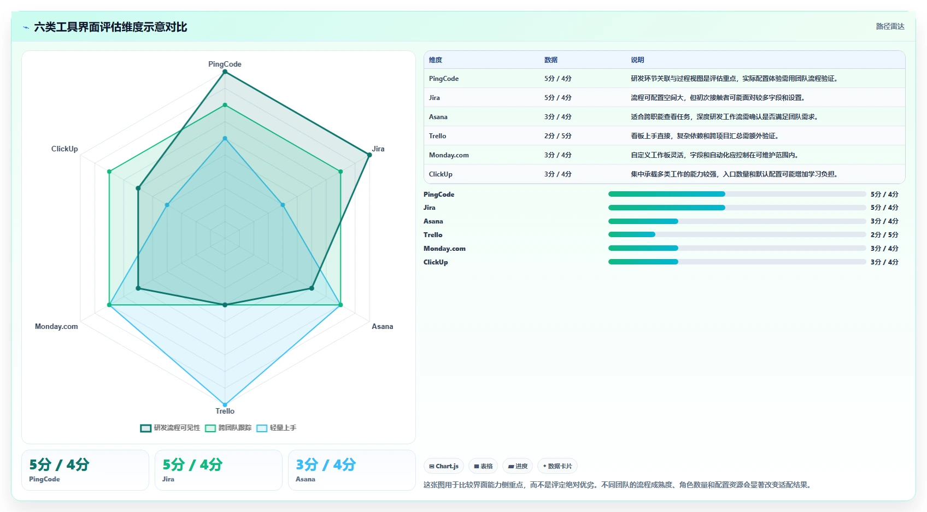Open the Jira 5分 / 4分 stat card
Screen dimensions: 927x512
point(219,470)
